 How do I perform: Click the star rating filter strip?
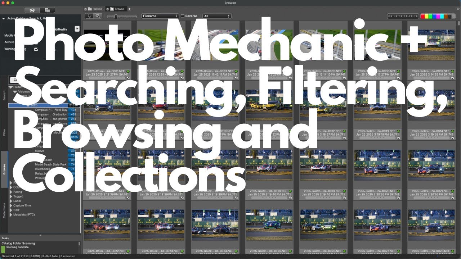[403, 16]
